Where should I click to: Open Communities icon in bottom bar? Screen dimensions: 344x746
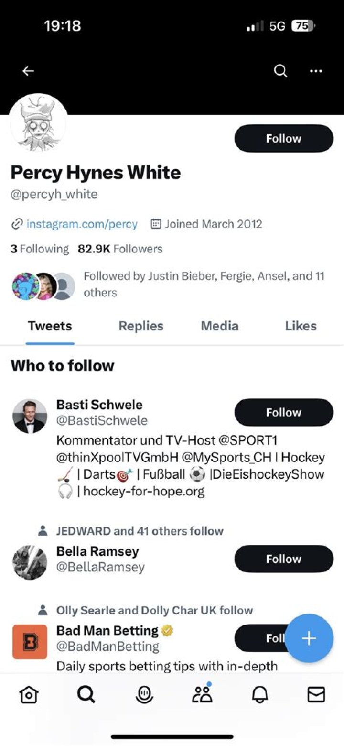pyautogui.click(x=202, y=694)
